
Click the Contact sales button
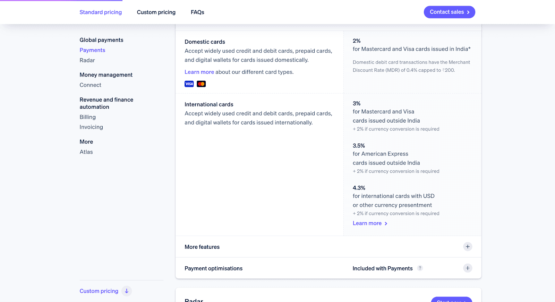click(449, 12)
